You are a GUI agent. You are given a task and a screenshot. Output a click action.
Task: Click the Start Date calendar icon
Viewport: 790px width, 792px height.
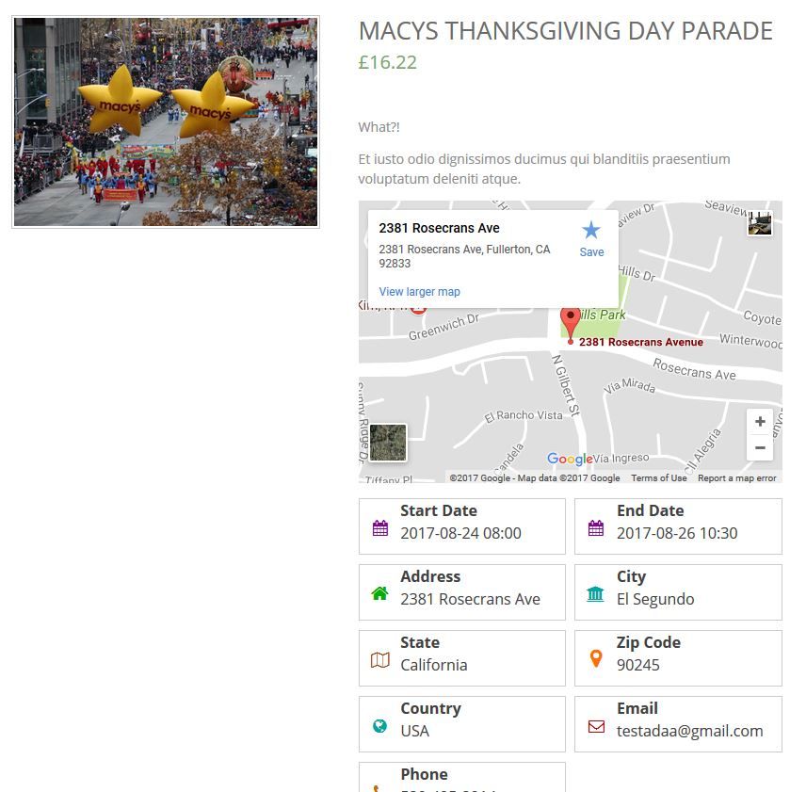point(380,528)
